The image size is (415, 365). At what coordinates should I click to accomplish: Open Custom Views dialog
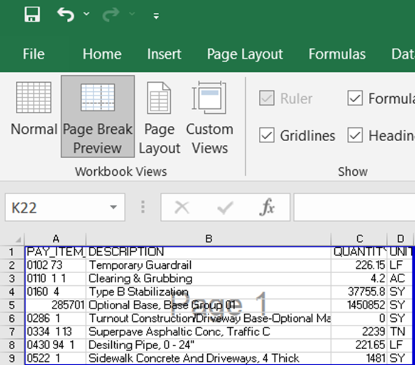click(x=210, y=117)
